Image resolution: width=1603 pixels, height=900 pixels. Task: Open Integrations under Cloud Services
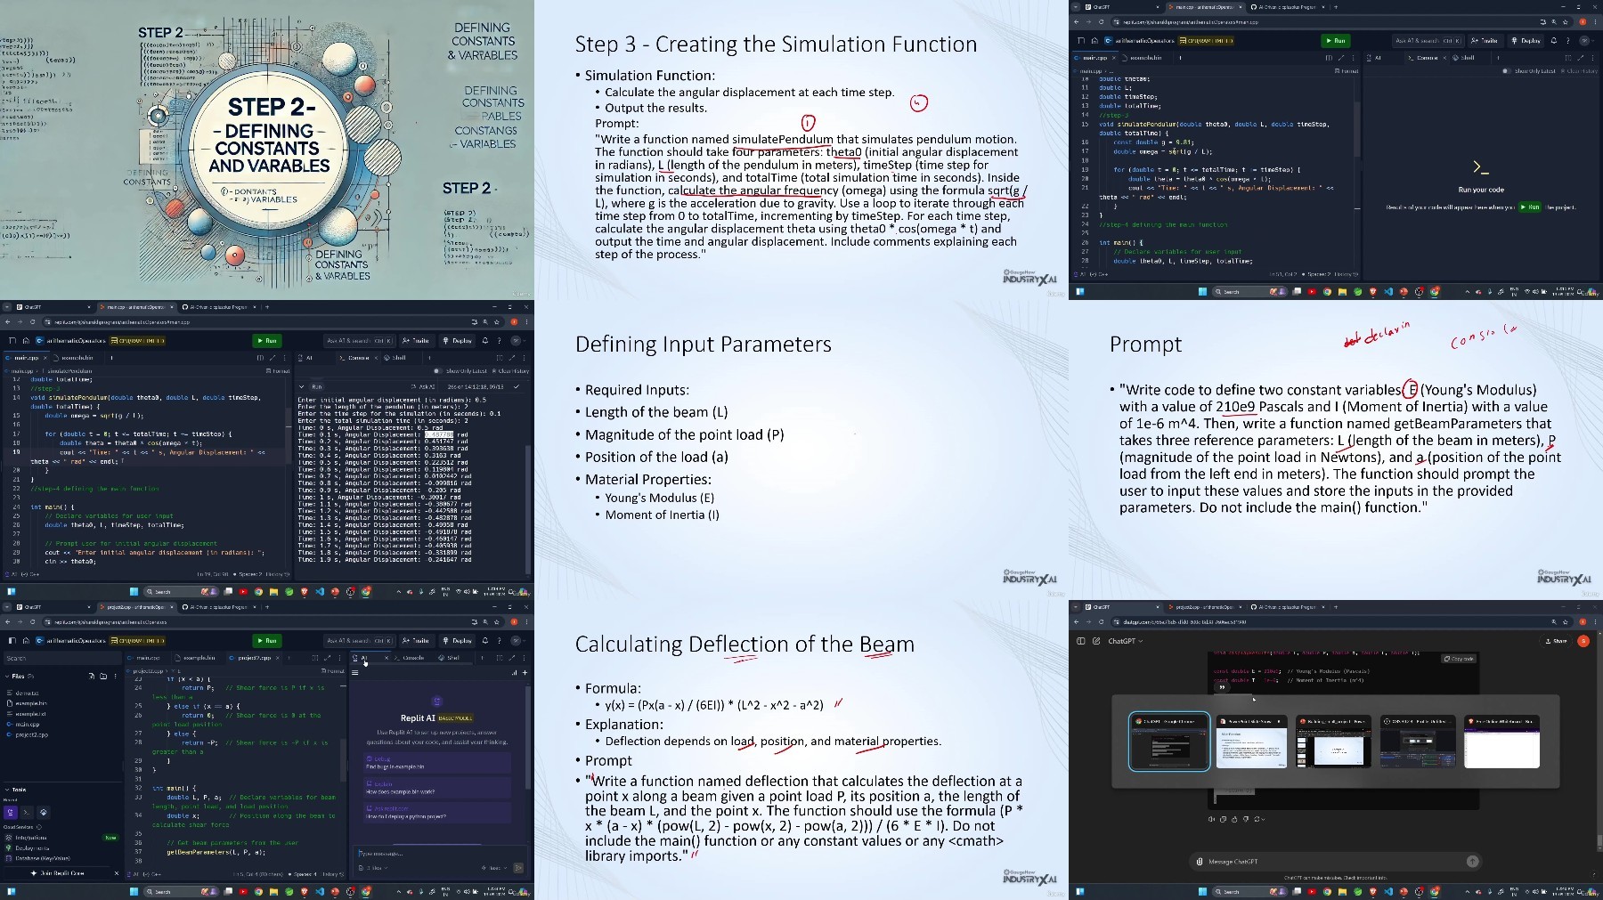(x=30, y=838)
